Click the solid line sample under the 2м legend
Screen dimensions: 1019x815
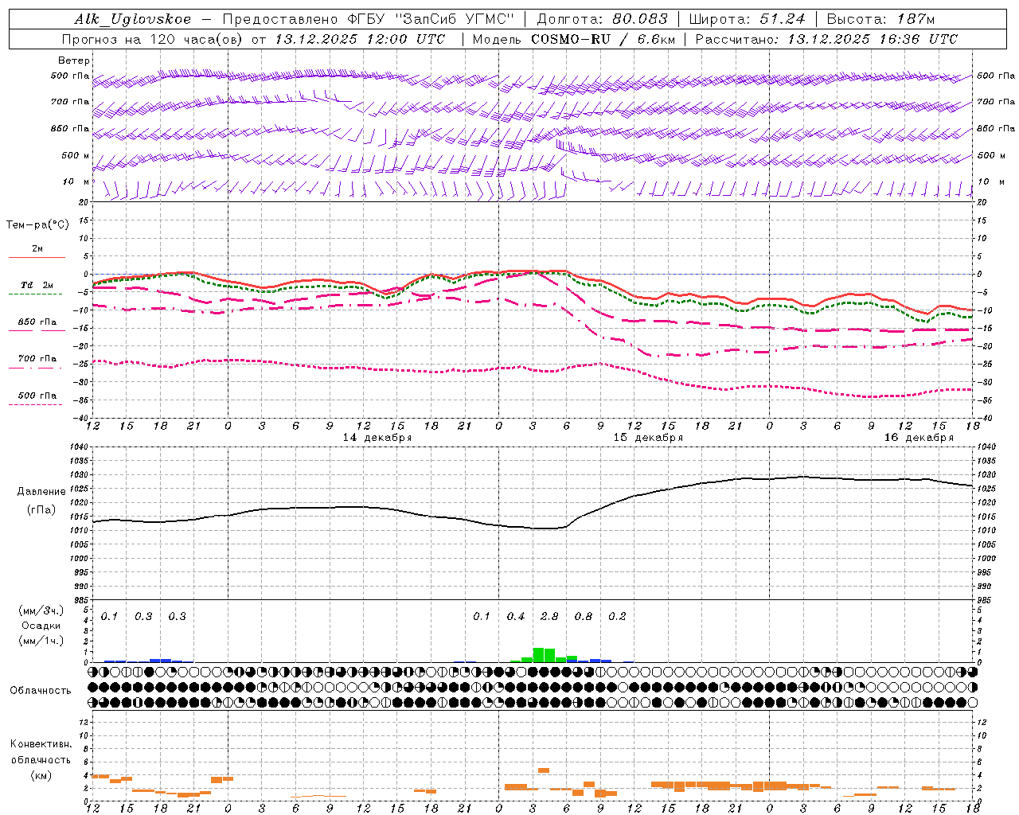tap(37, 258)
